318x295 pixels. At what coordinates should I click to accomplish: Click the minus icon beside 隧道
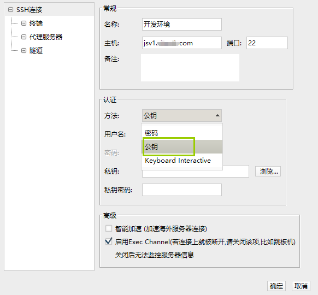[23, 50]
